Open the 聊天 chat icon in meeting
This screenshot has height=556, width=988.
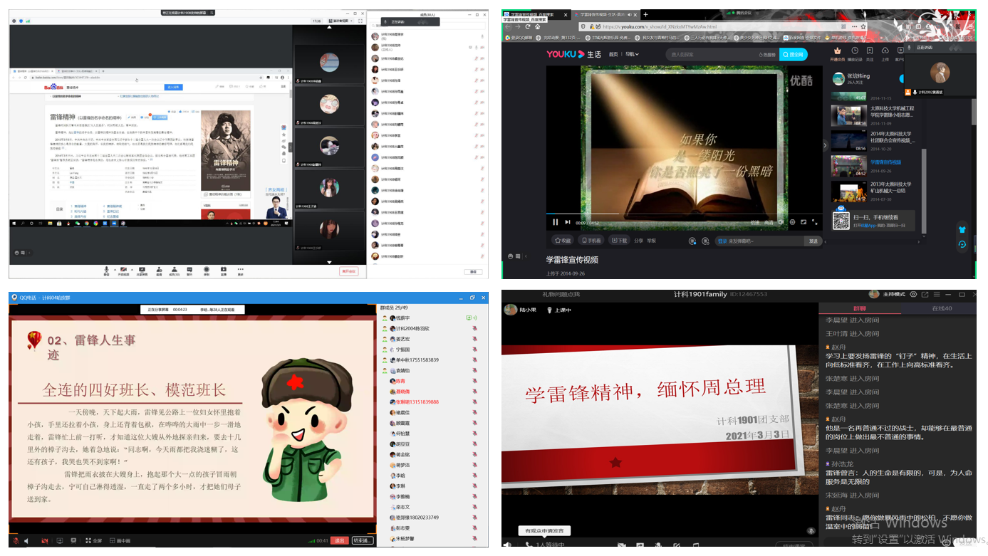[189, 271]
